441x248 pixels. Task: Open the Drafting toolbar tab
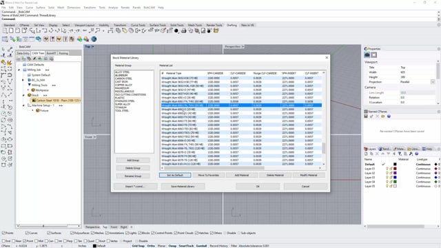[x=232, y=25]
